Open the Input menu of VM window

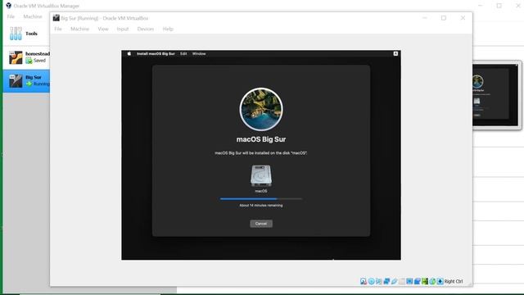point(123,29)
